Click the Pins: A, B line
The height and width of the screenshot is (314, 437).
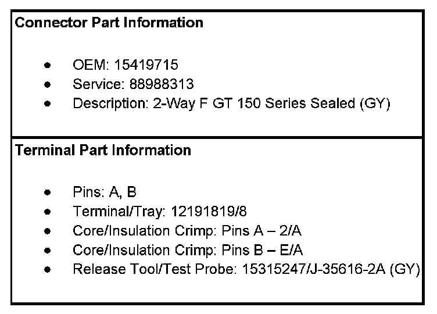(105, 191)
